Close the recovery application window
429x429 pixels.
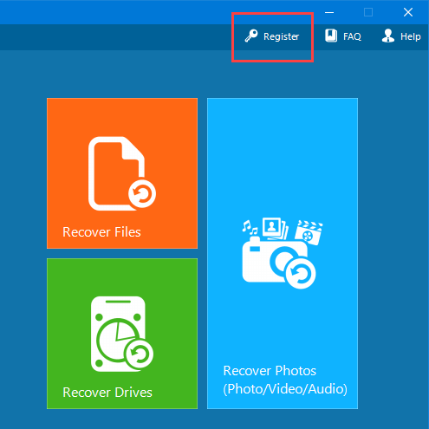point(408,12)
